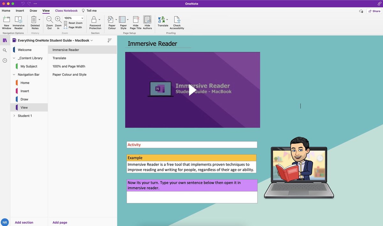Click the Immersive Reader page title
Screen dimensions: 383x226
(x=152, y=44)
